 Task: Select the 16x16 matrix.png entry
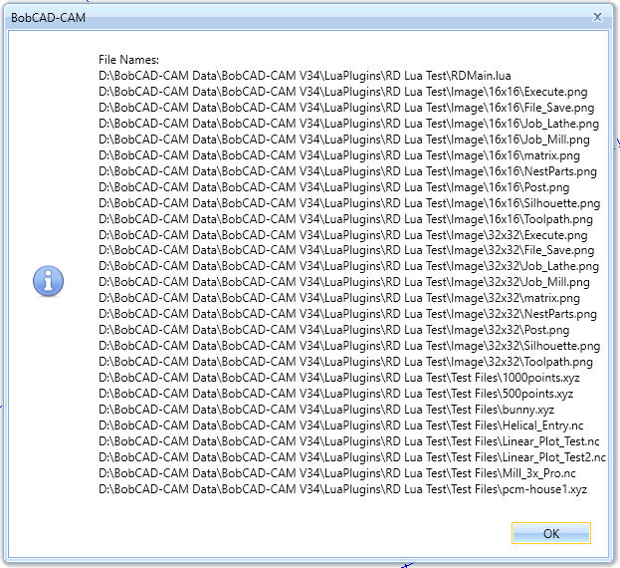339,155
